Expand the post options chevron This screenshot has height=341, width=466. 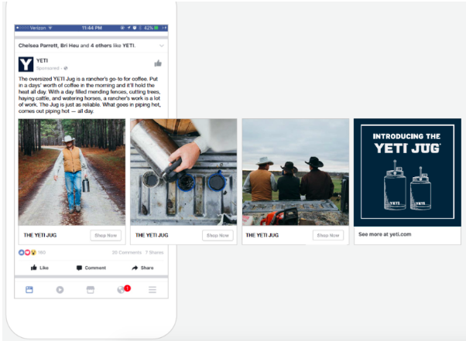[162, 46]
